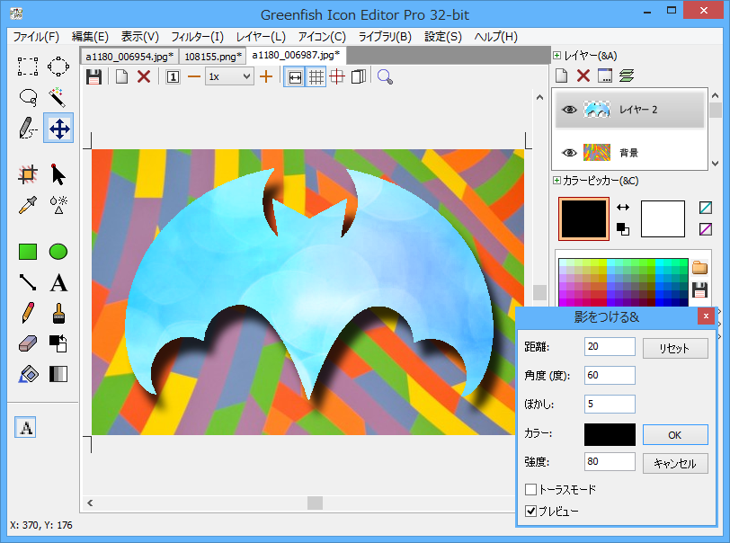This screenshot has height=543, width=730.
Task: Collapse the カラーピッカー panel expander
Action: tap(557, 181)
